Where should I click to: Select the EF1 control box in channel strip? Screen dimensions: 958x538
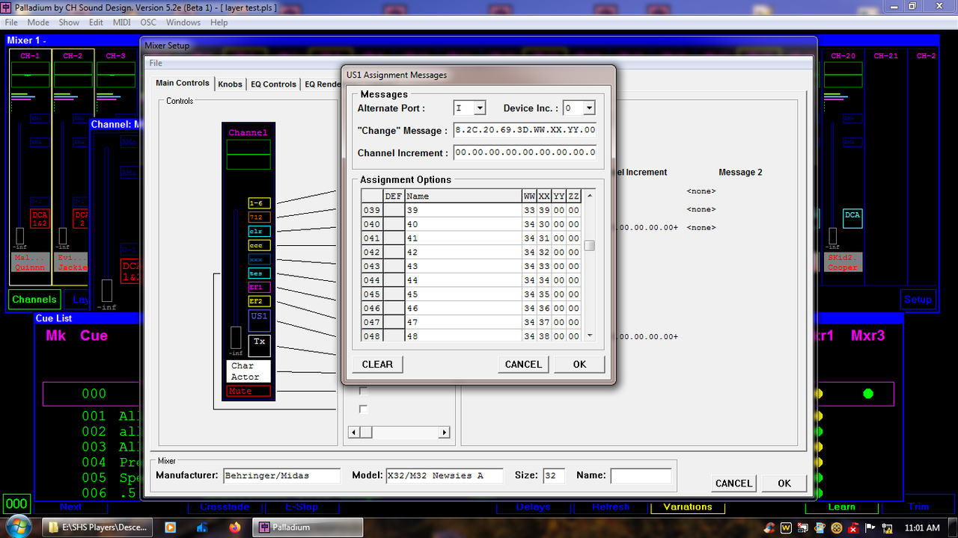pos(259,287)
